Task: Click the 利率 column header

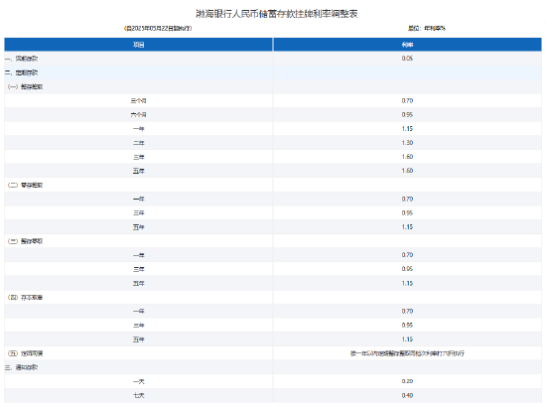Action: 407,45
